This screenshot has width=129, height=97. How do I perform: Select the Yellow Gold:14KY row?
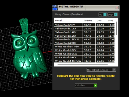[84, 32]
